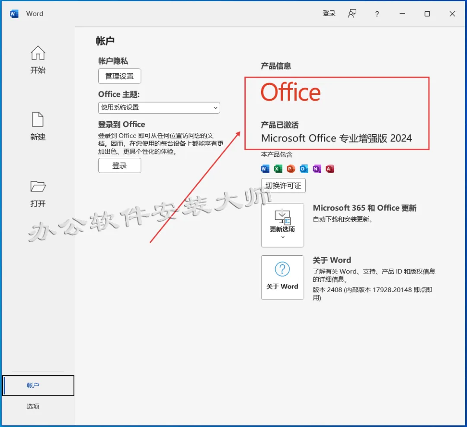The height and width of the screenshot is (427, 467).
Task: Click the Word product icon under 本产品包含
Action: [x=265, y=169]
